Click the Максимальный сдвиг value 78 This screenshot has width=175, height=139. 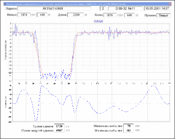pyautogui.click(x=128, y=126)
